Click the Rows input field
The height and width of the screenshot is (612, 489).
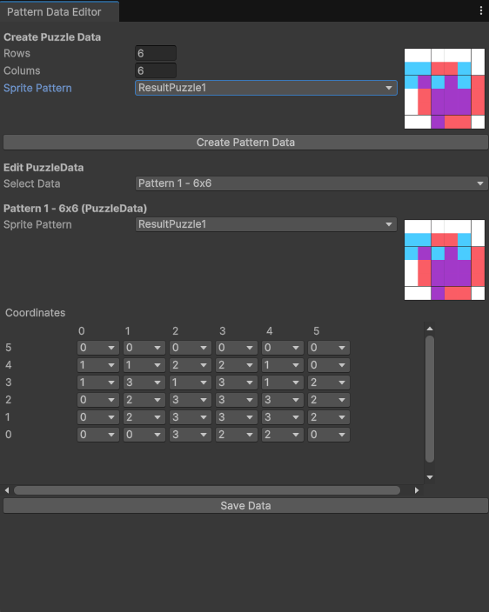point(156,54)
